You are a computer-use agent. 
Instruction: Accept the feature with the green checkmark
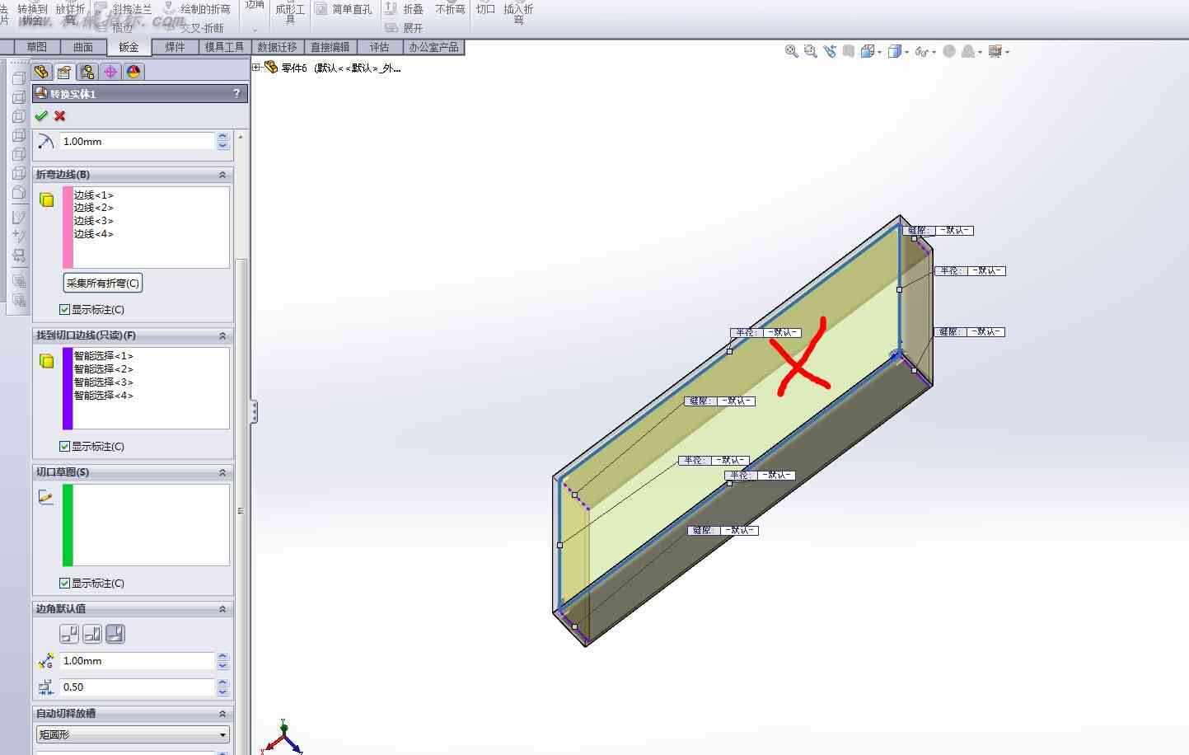[x=41, y=116]
